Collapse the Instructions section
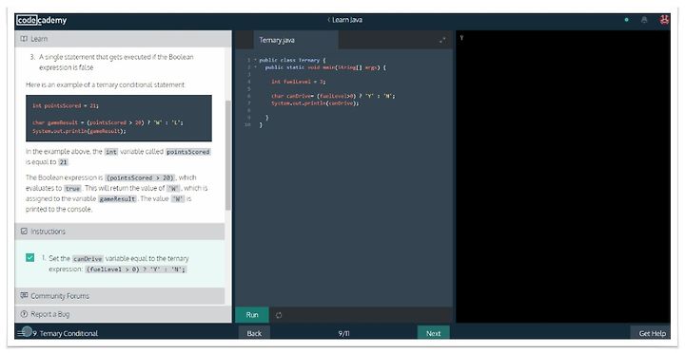The image size is (685, 353). [x=120, y=232]
